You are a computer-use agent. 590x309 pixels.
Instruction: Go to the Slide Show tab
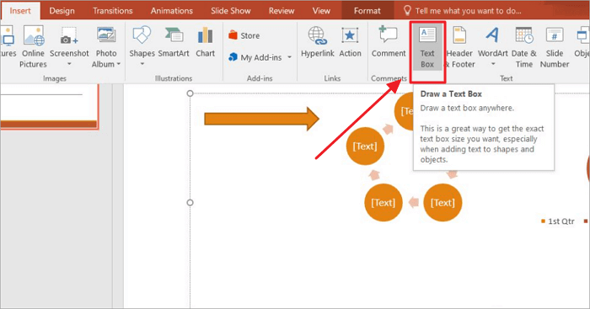[231, 11]
